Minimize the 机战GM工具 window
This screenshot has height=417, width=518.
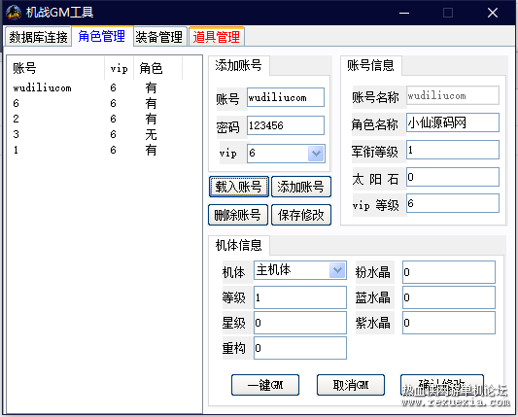[404, 13]
